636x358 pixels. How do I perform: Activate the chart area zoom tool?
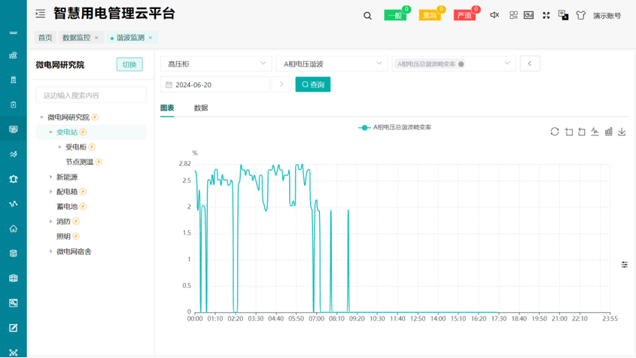pos(569,132)
